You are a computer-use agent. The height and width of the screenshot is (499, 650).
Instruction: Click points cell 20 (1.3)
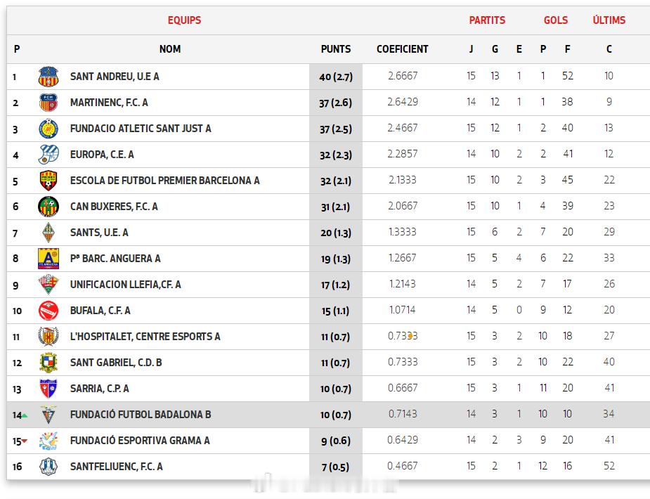point(336,233)
